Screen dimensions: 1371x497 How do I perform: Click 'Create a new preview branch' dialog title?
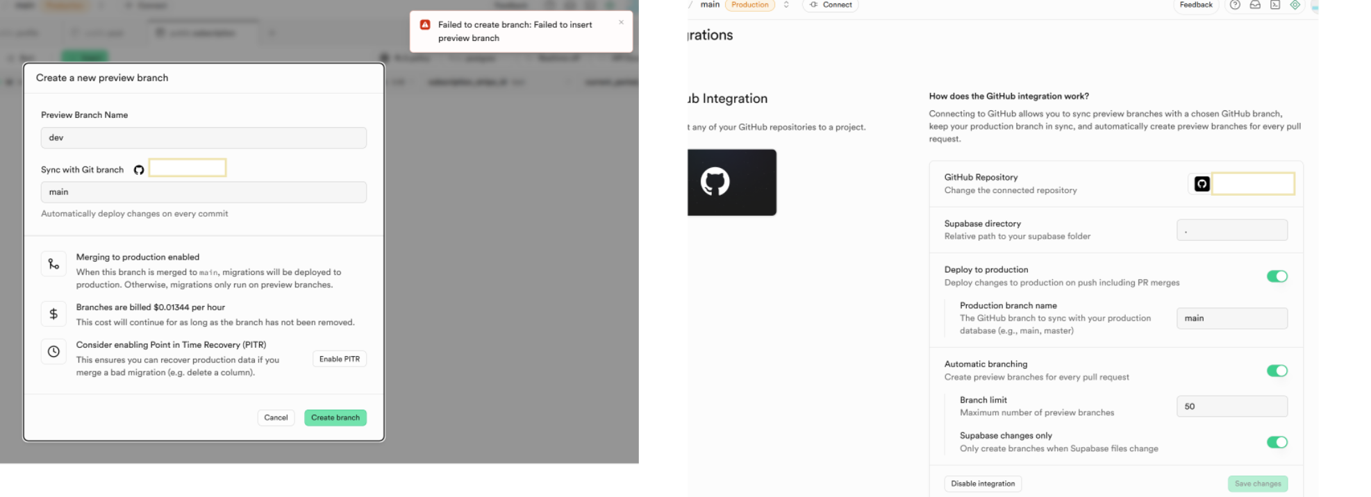[x=102, y=78]
